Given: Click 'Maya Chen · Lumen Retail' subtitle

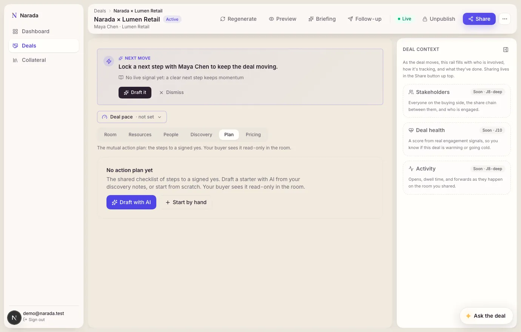Looking at the screenshot, I should tap(122, 27).
